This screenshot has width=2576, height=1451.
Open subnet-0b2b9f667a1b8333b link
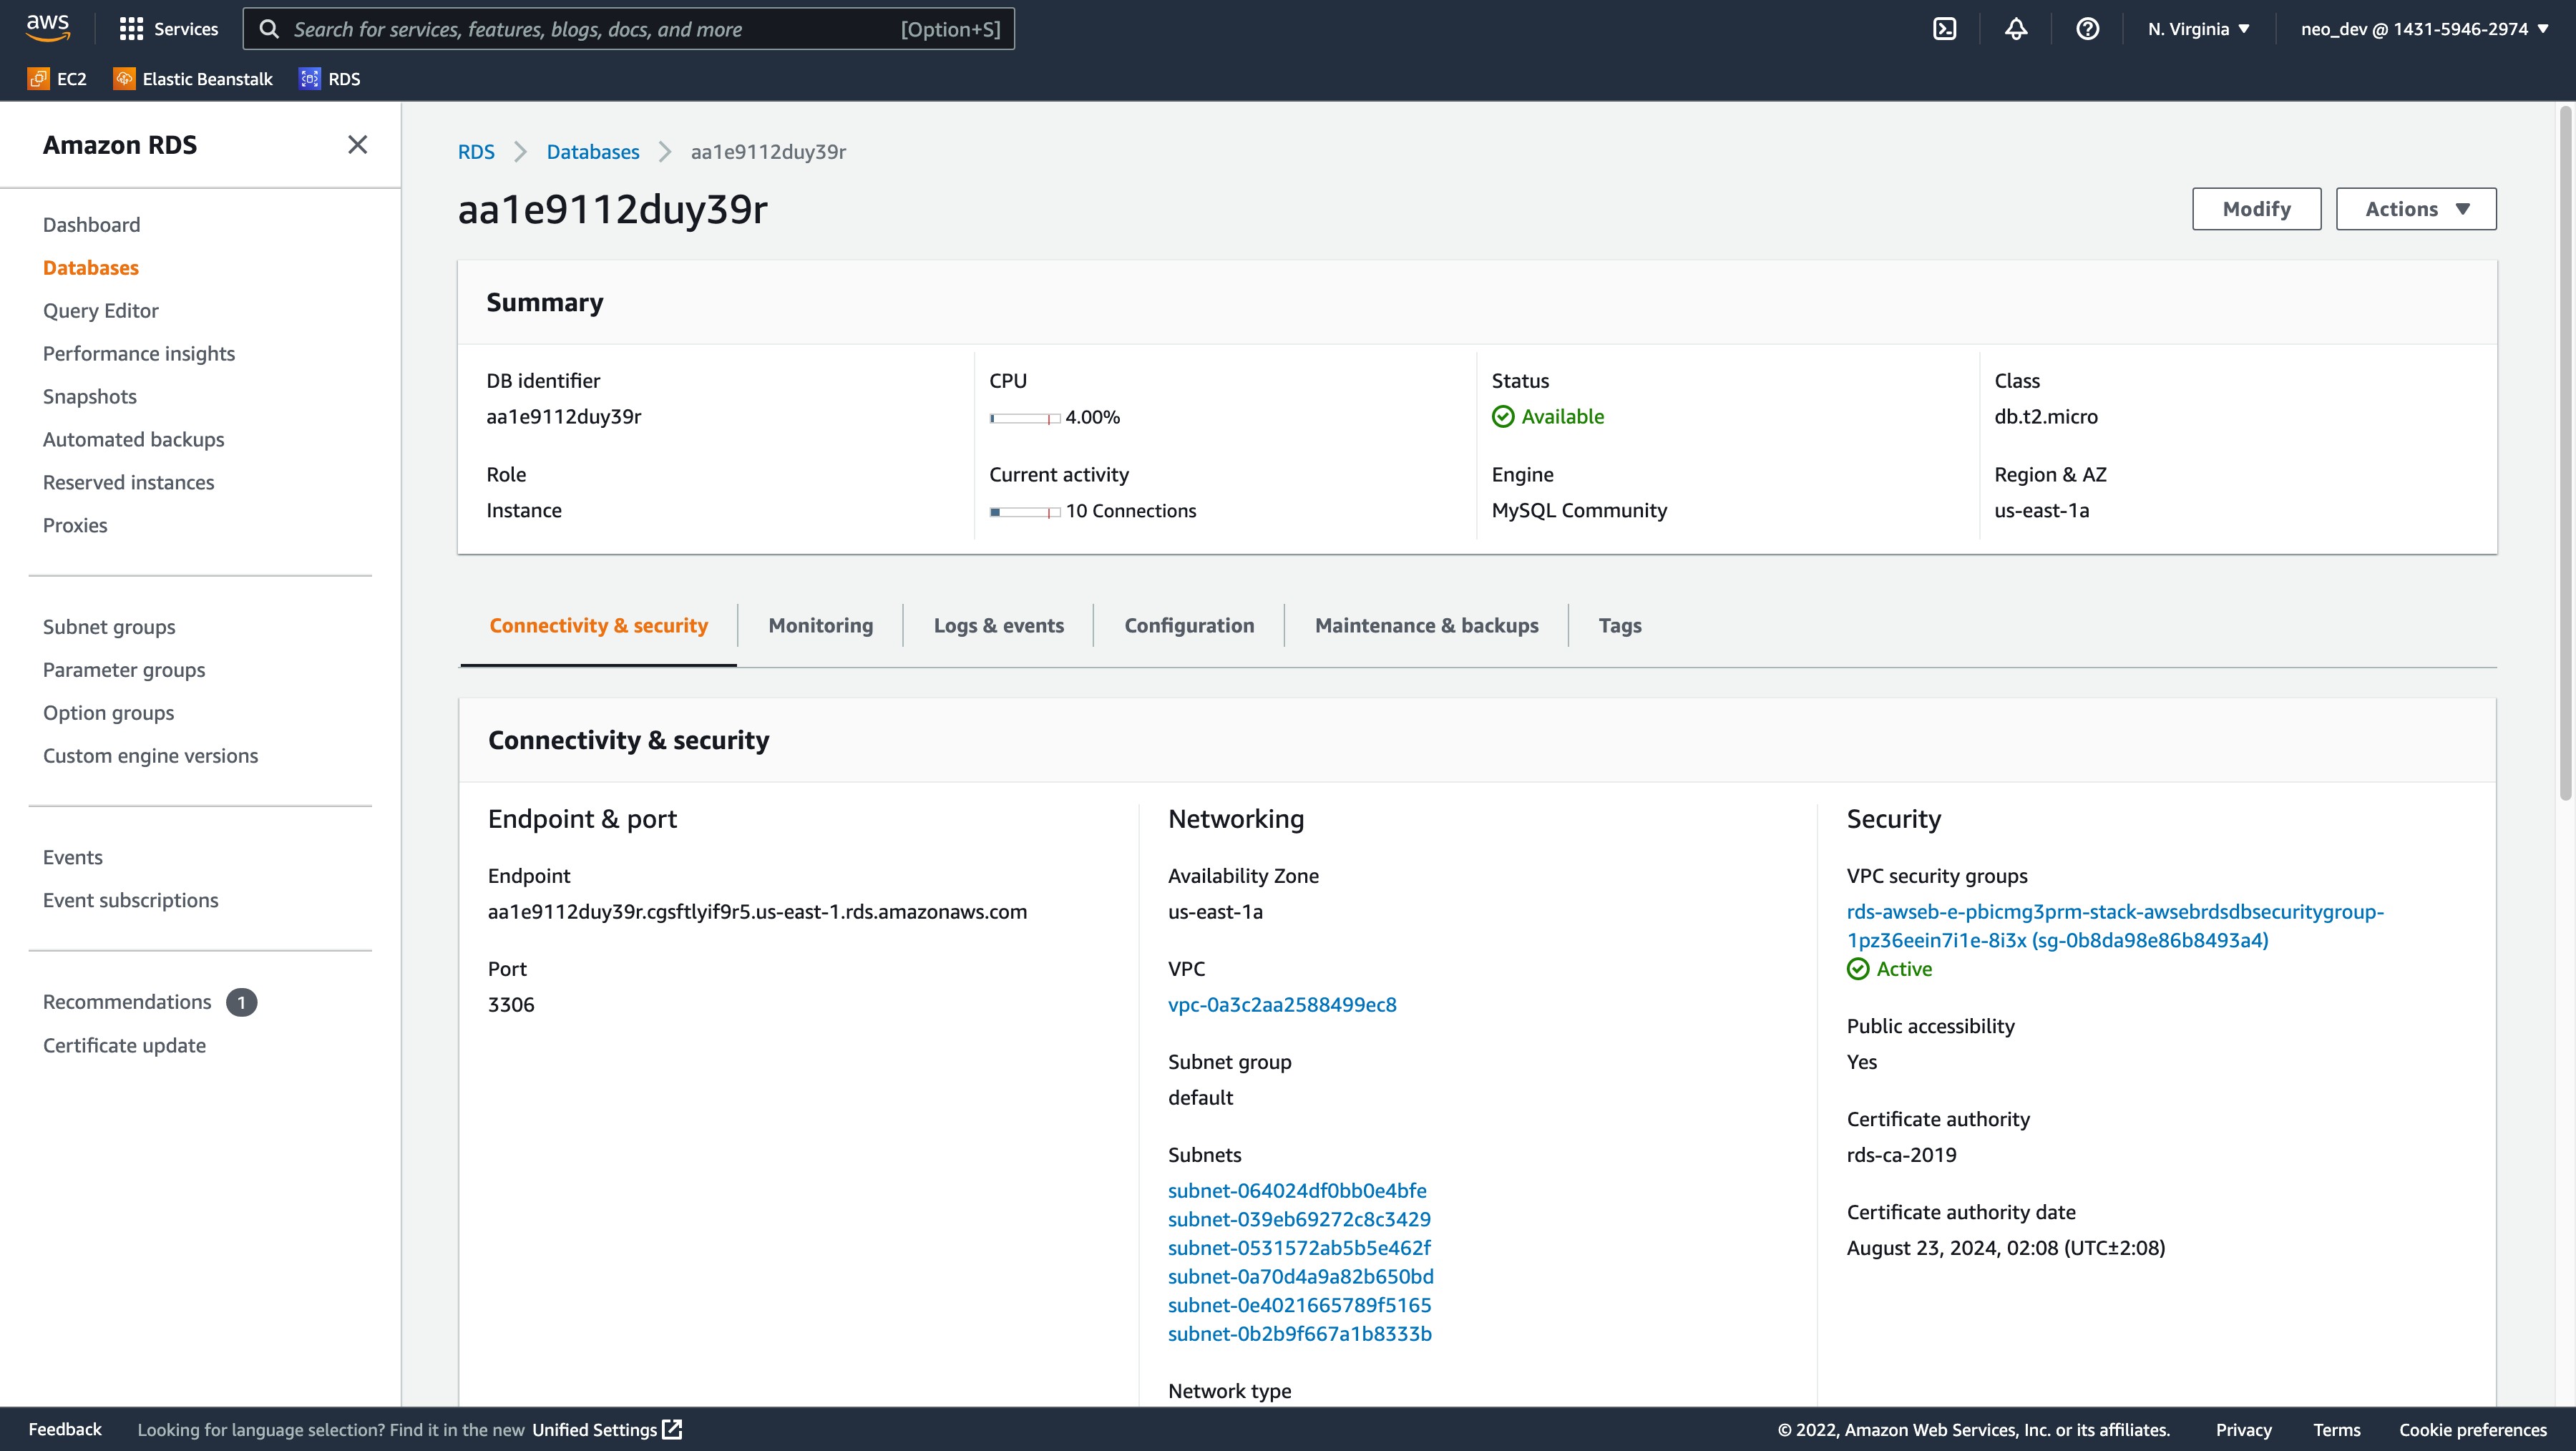tap(1299, 1334)
